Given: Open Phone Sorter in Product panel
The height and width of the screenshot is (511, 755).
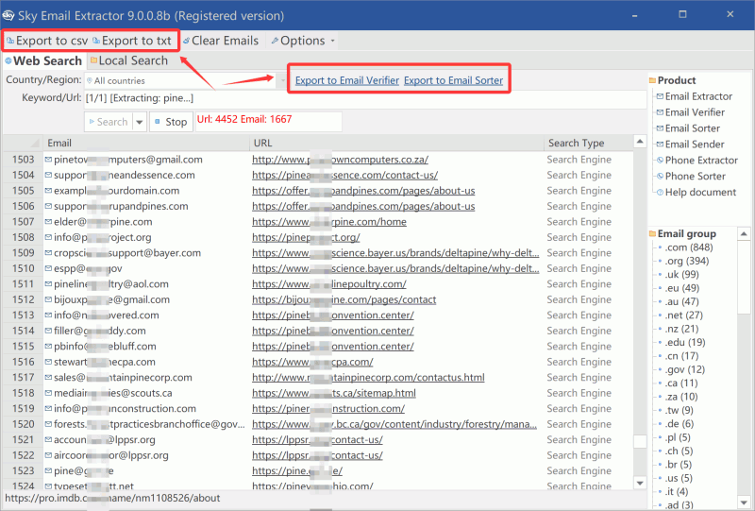Looking at the screenshot, I should click(691, 177).
